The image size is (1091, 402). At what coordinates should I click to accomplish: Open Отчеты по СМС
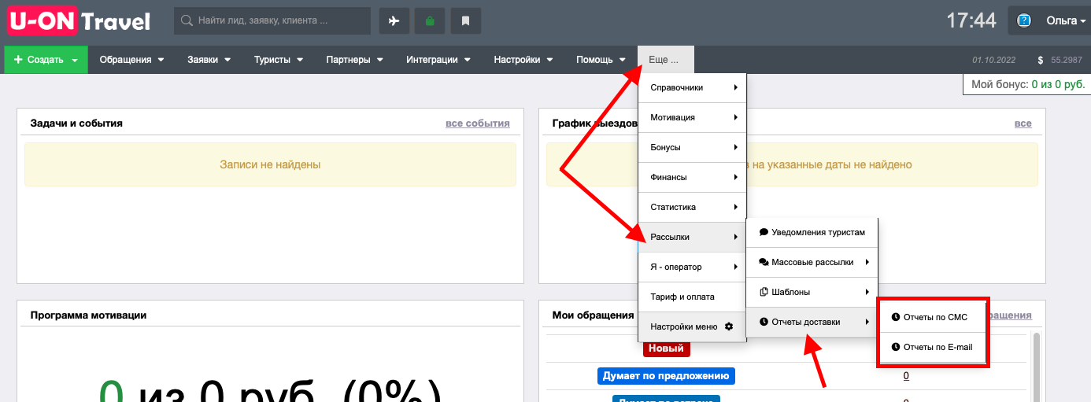tap(933, 317)
